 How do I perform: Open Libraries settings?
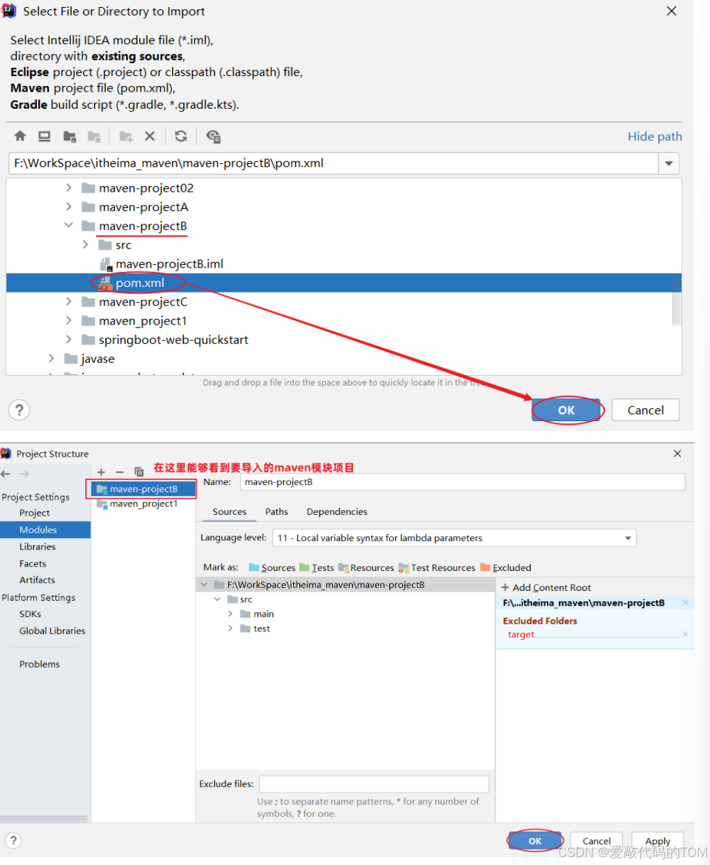[x=38, y=547]
